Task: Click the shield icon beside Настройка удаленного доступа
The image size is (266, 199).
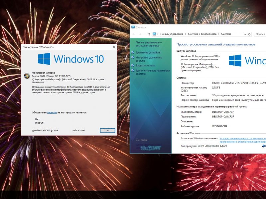Action: pos(133,57)
